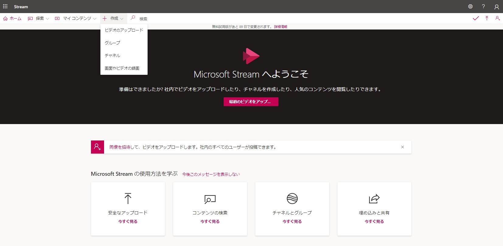Click the search icon on コンテンツの検索 card

click(210, 199)
